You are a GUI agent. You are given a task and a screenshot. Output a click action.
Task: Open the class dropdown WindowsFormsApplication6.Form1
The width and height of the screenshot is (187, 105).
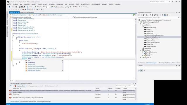41,17
